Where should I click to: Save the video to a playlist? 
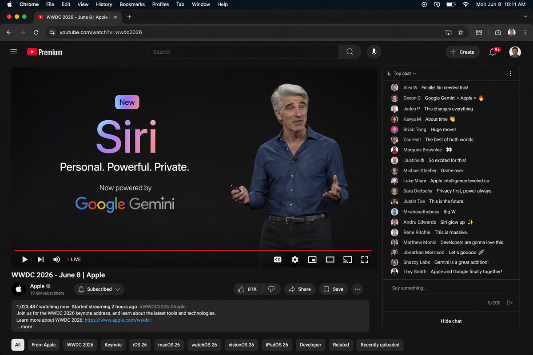click(333, 289)
